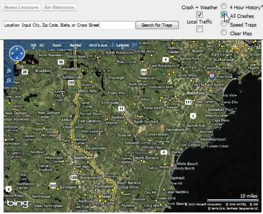Screen dimensions: 263x214
Task: Toggle map Labels option
Action: [122, 45]
